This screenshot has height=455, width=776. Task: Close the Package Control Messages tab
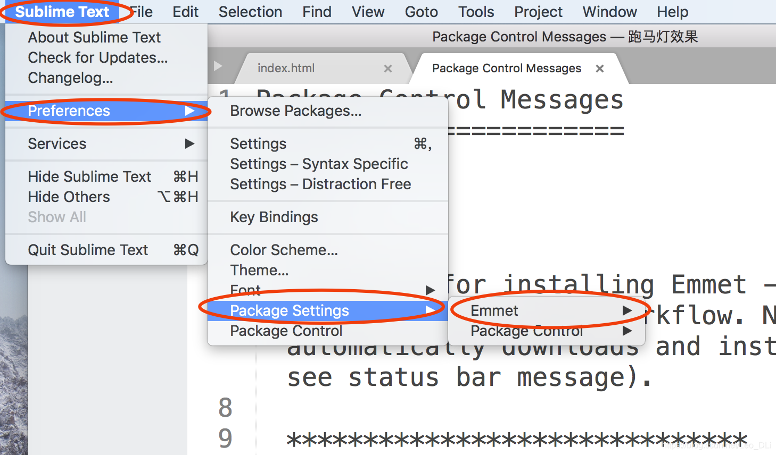coord(600,69)
